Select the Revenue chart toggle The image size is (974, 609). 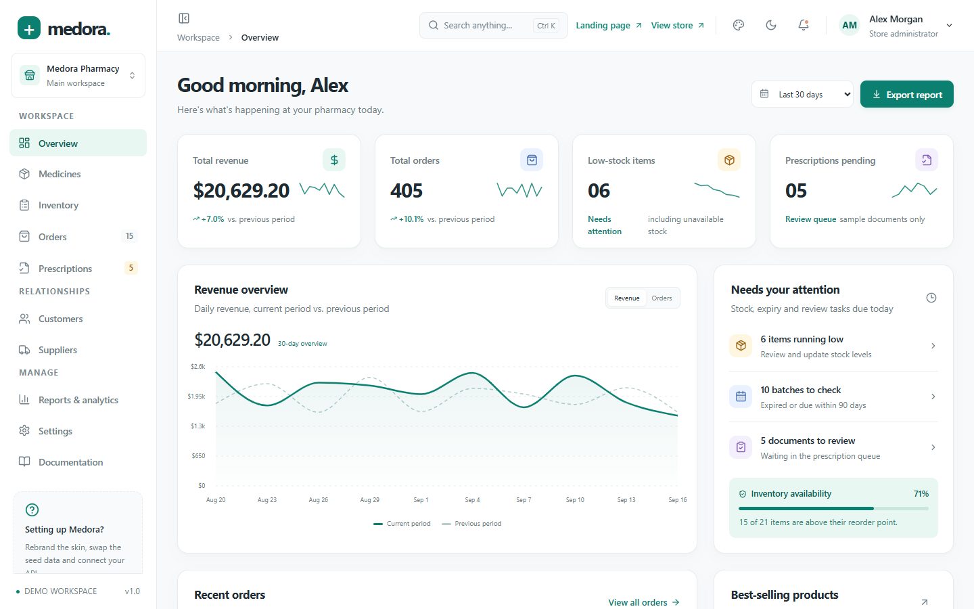[627, 298]
